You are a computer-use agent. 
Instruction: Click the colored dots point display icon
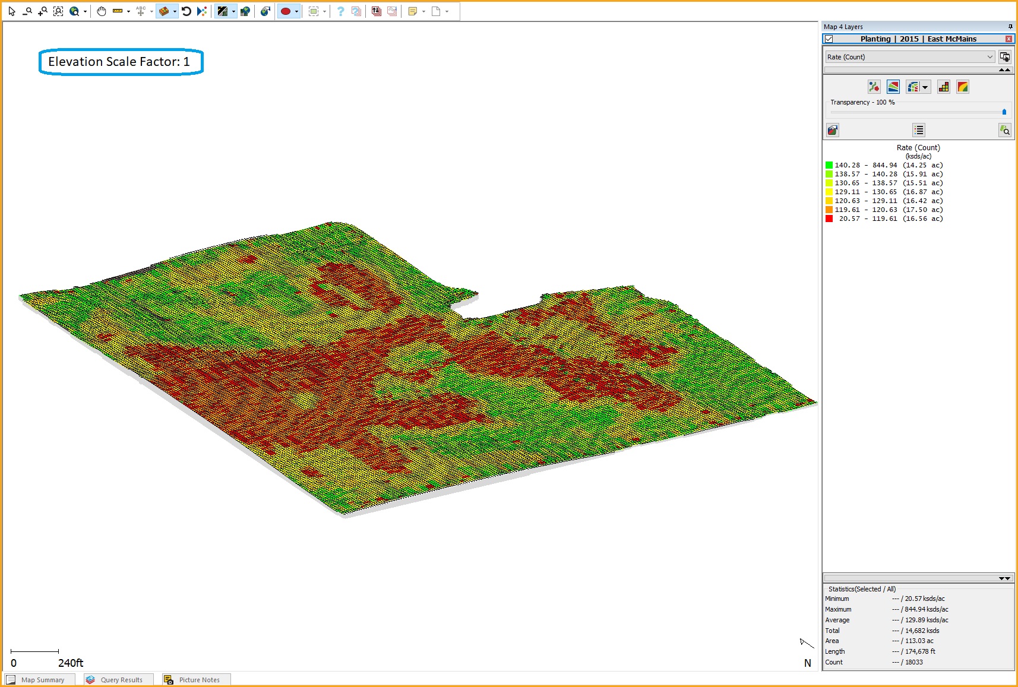pos(202,11)
